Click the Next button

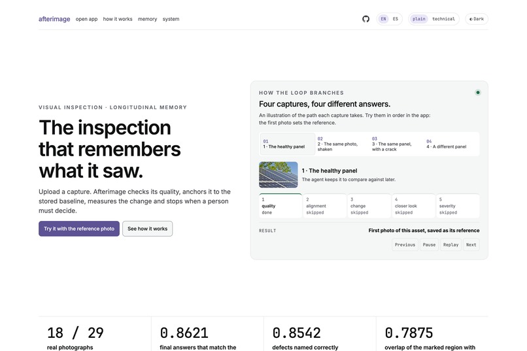471,245
